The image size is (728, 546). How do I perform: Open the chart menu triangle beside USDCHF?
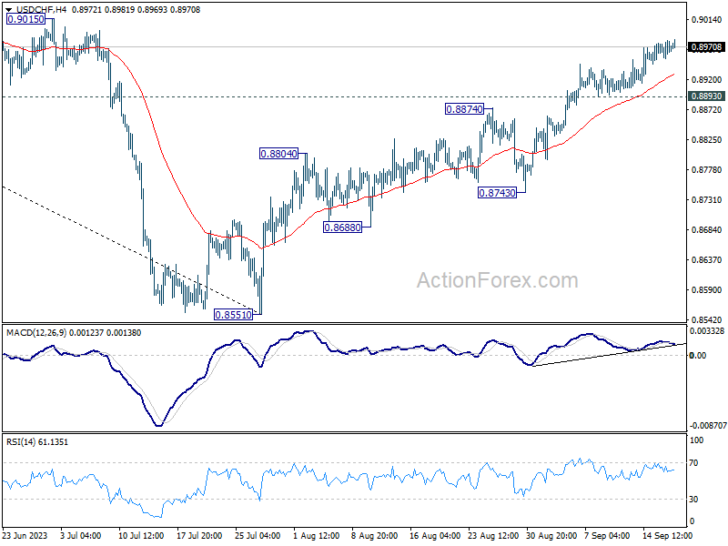click(8, 10)
